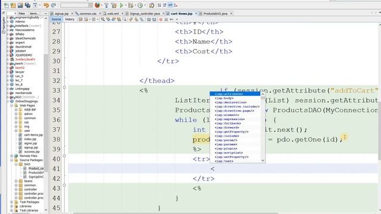Collapse the Source Packages node
Viewport: 381px width, 214px height.
tap(12, 160)
